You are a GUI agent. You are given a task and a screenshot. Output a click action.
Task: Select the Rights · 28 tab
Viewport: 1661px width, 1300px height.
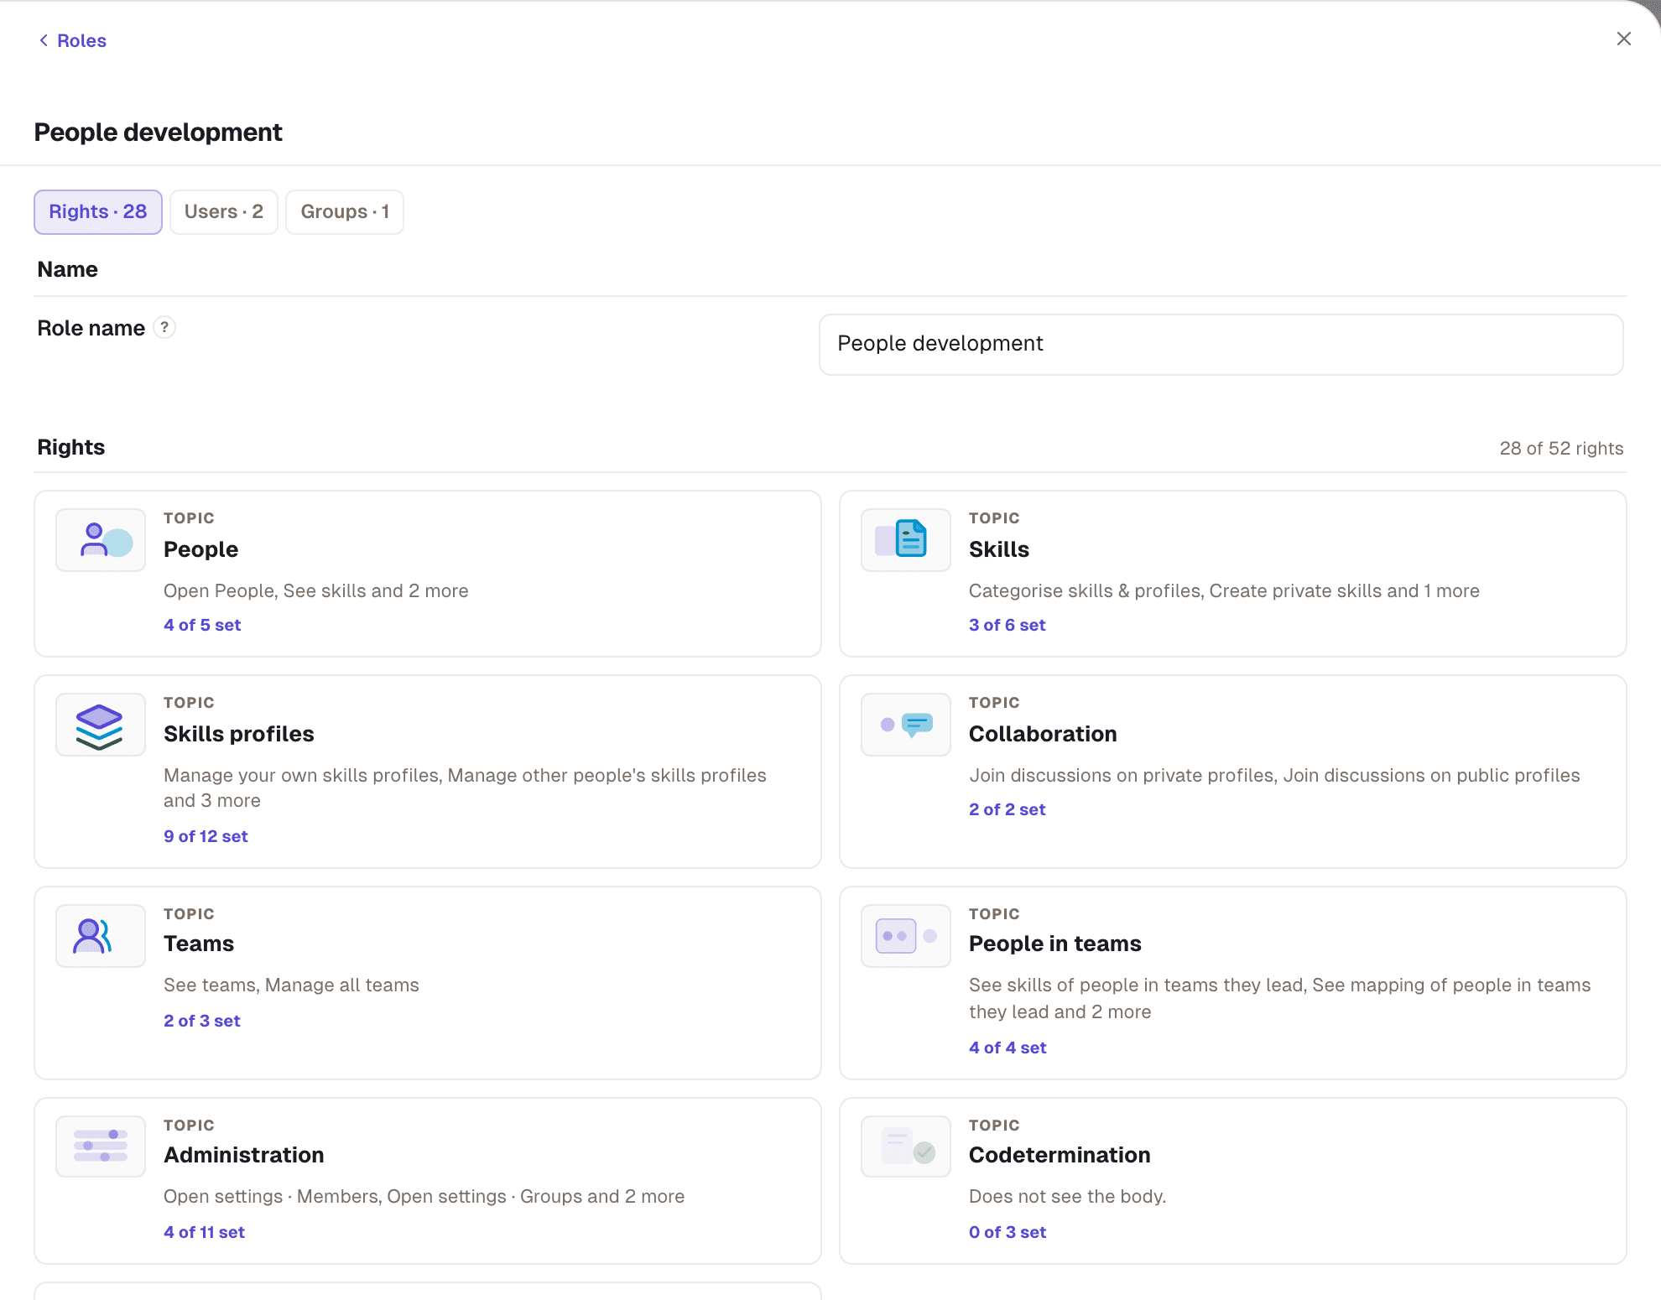[x=98, y=211]
